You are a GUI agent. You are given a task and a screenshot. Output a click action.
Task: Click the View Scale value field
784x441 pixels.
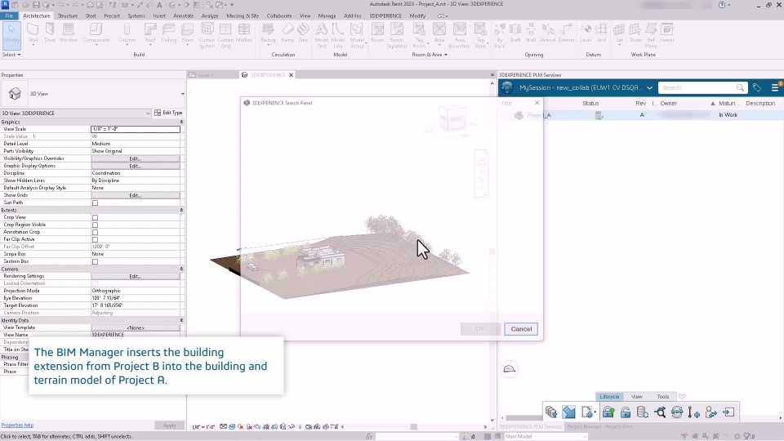(136, 129)
